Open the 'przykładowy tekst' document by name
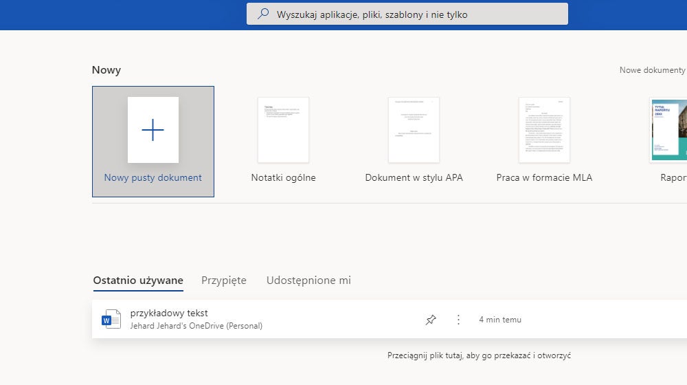 point(169,313)
